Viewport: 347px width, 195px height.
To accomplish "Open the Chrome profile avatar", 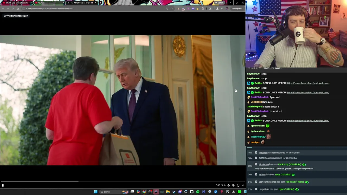I will pyautogui.click(x=227, y=8).
